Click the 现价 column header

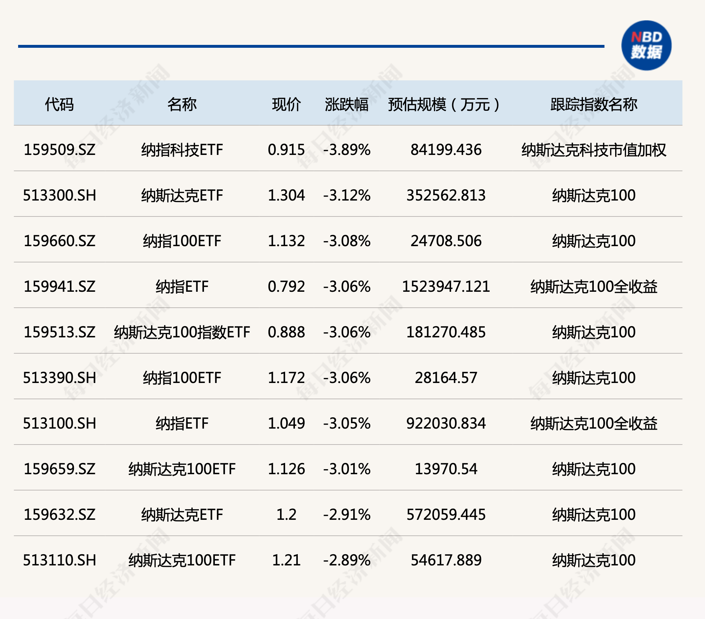286,105
